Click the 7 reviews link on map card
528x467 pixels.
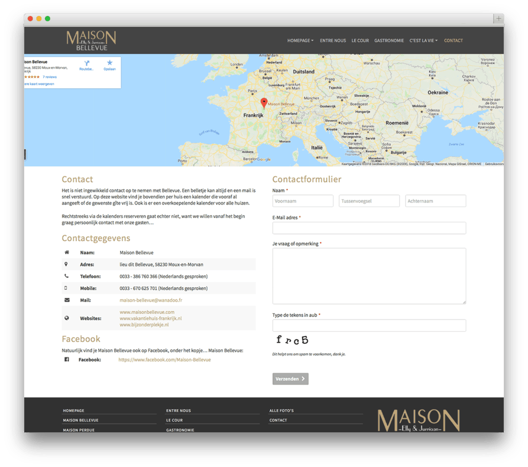[x=49, y=77]
